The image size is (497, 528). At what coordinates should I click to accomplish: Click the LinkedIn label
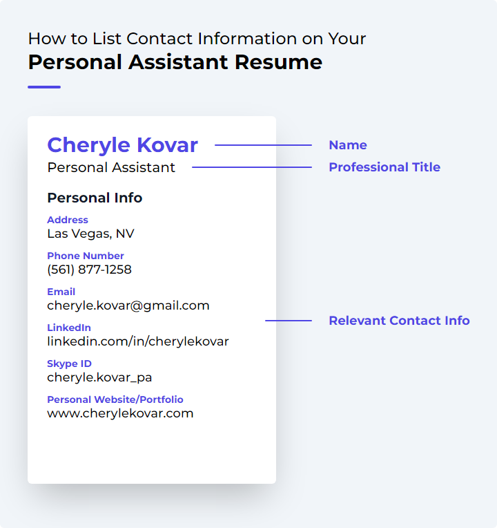tap(69, 328)
